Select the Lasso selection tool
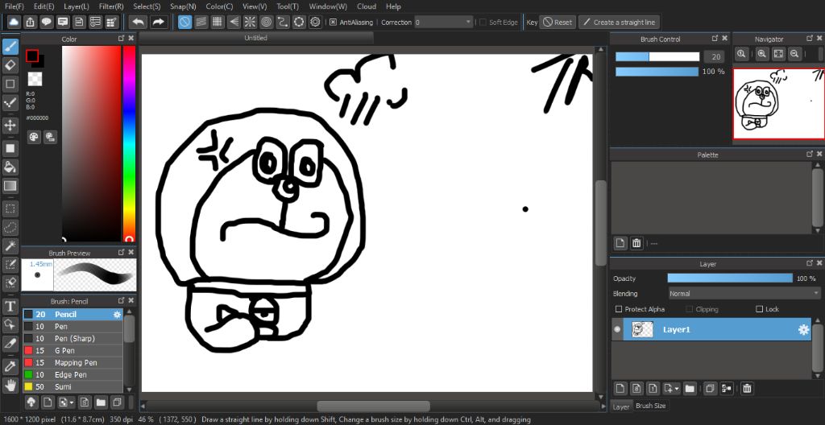This screenshot has height=425, width=825. 10,227
